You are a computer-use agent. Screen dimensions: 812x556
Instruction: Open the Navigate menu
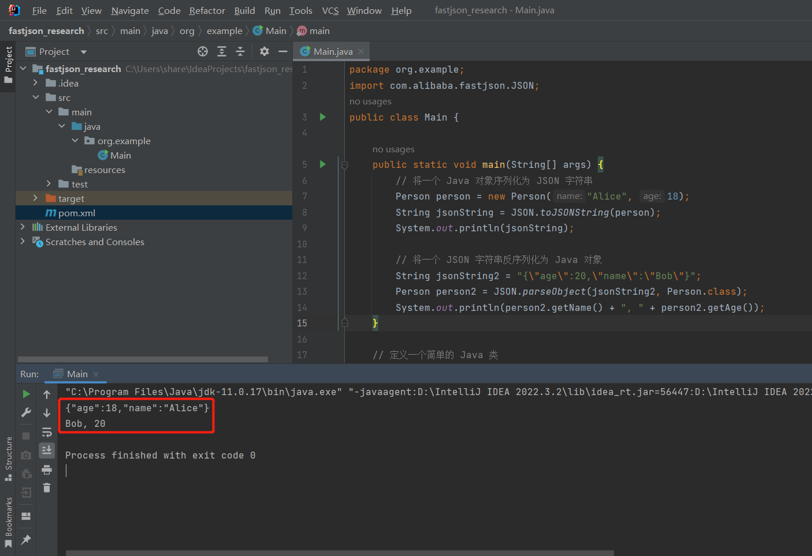[130, 10]
